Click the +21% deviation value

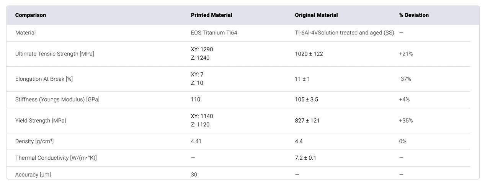406,54
